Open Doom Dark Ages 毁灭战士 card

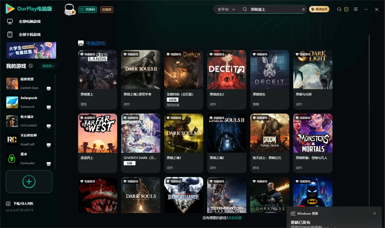coord(270,143)
